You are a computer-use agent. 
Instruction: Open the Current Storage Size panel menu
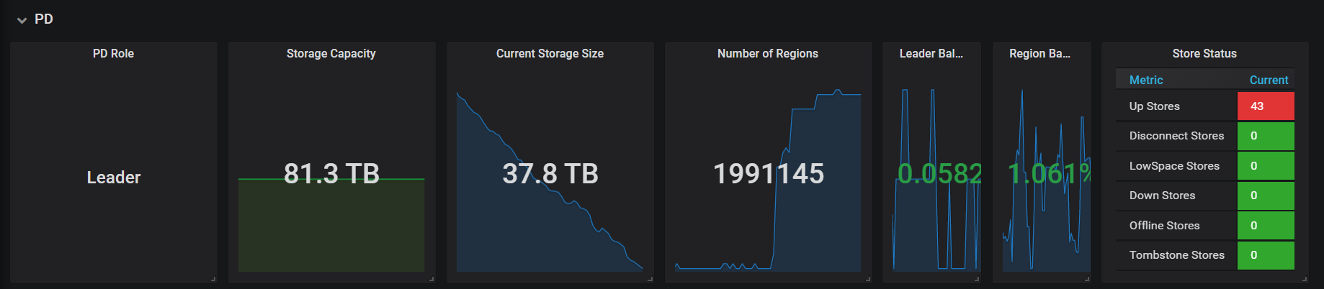tap(550, 54)
